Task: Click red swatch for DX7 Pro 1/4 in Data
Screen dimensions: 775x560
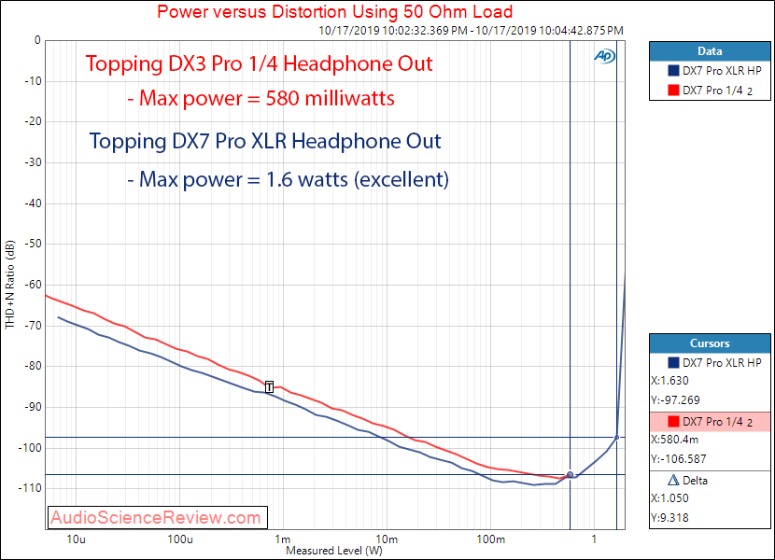Action: tap(673, 90)
